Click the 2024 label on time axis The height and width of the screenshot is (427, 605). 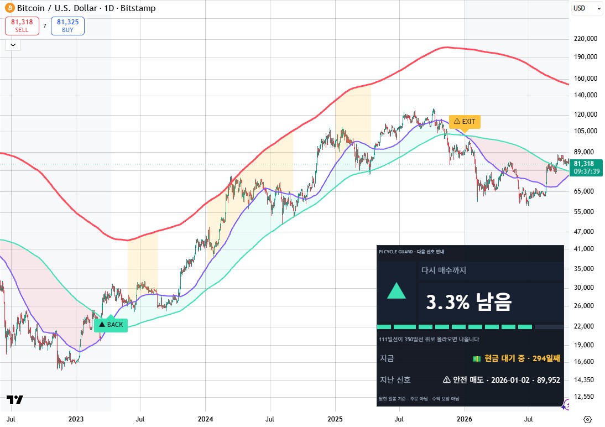click(x=205, y=419)
